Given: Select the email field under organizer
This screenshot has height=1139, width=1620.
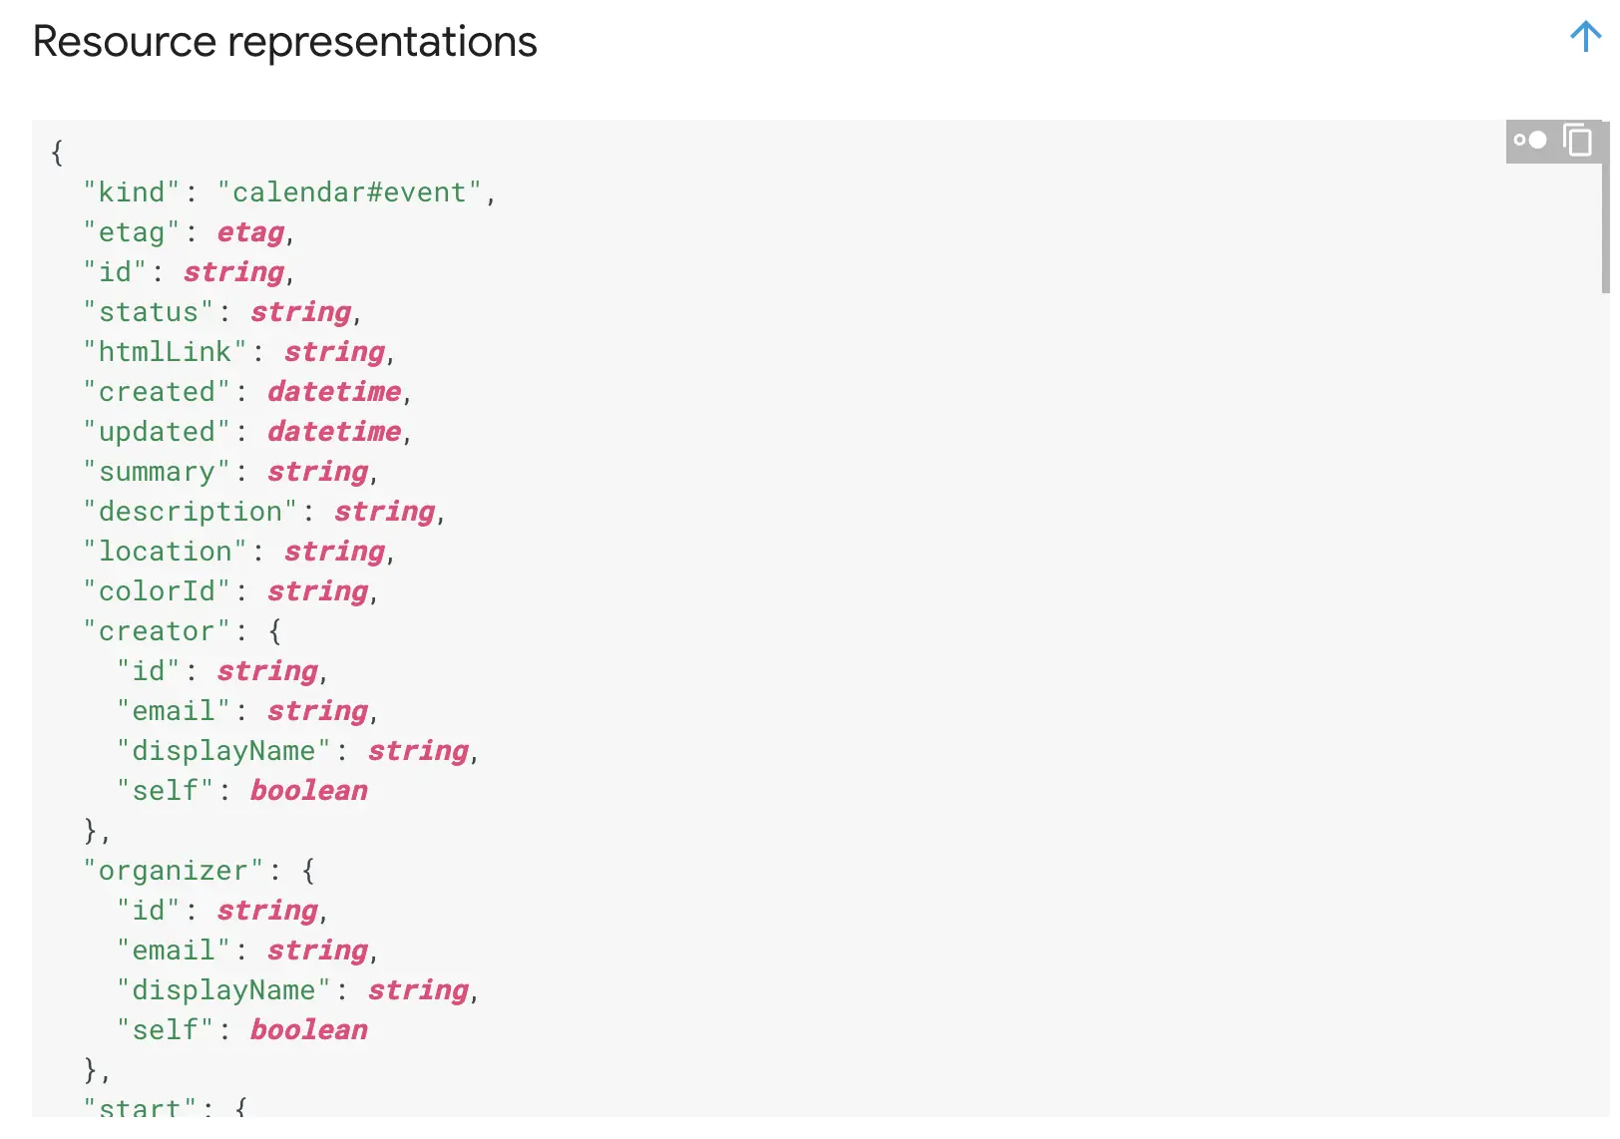Looking at the screenshot, I should [x=174, y=949].
